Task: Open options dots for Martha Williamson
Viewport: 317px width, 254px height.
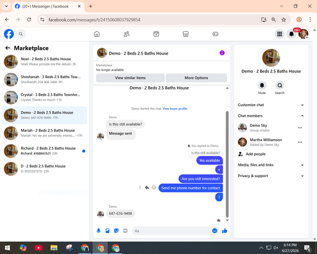Action: (300, 142)
